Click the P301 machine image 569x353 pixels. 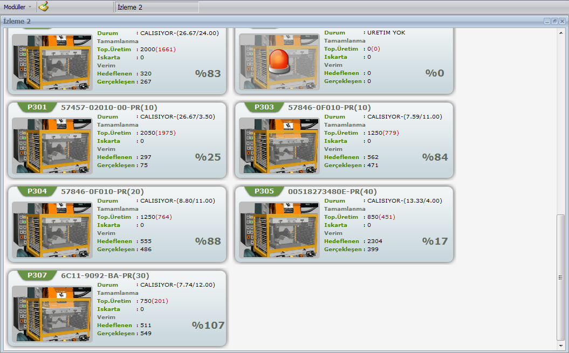pos(52,146)
